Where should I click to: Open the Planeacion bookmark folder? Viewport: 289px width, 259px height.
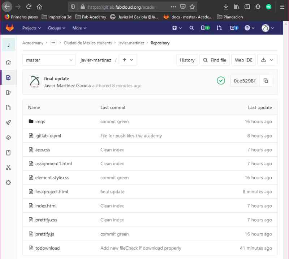[230, 17]
